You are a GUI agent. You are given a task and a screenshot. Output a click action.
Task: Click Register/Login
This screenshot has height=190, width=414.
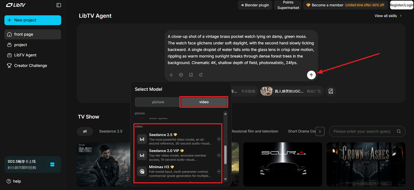click(401, 5)
